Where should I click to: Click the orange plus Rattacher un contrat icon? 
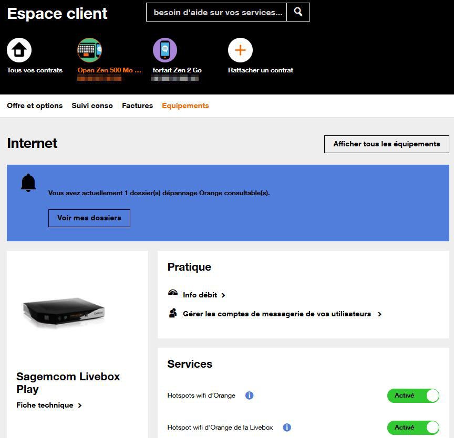(x=240, y=50)
